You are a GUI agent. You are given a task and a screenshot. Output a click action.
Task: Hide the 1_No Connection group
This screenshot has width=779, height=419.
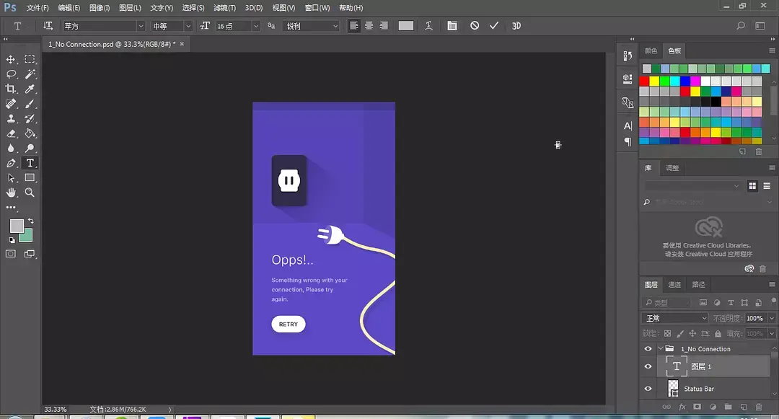click(x=648, y=349)
